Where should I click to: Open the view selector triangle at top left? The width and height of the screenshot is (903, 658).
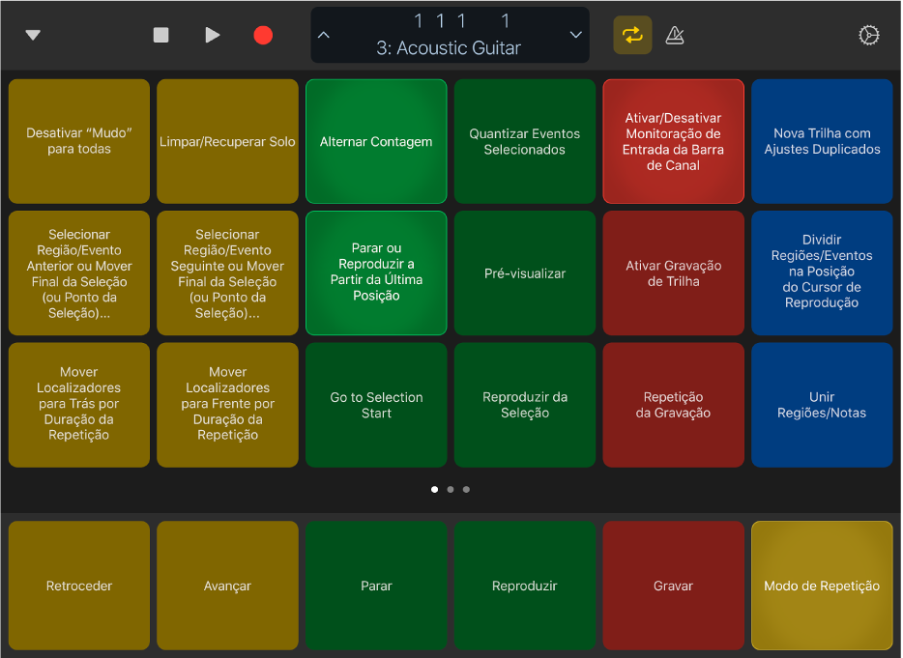pyautogui.click(x=32, y=35)
